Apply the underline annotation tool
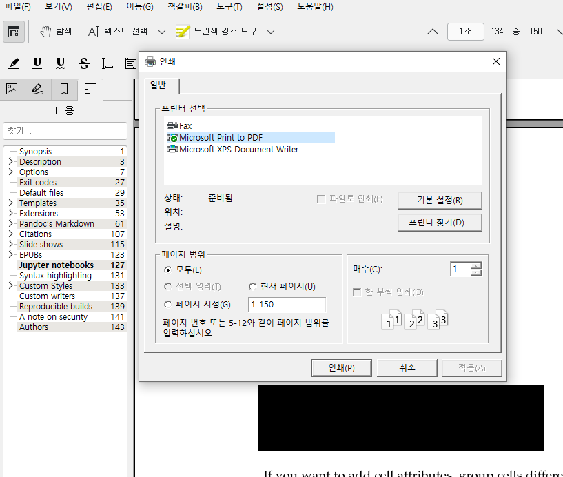 click(x=37, y=63)
